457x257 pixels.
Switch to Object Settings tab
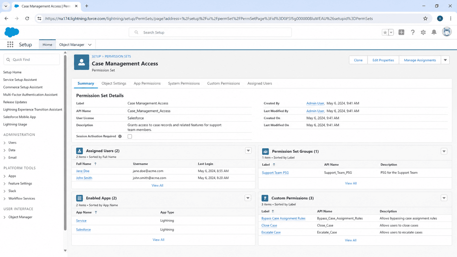point(114,83)
